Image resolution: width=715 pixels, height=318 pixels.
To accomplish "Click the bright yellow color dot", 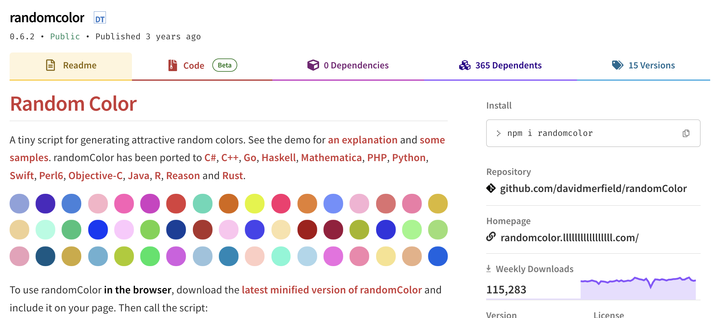I will pyautogui.click(x=255, y=204).
